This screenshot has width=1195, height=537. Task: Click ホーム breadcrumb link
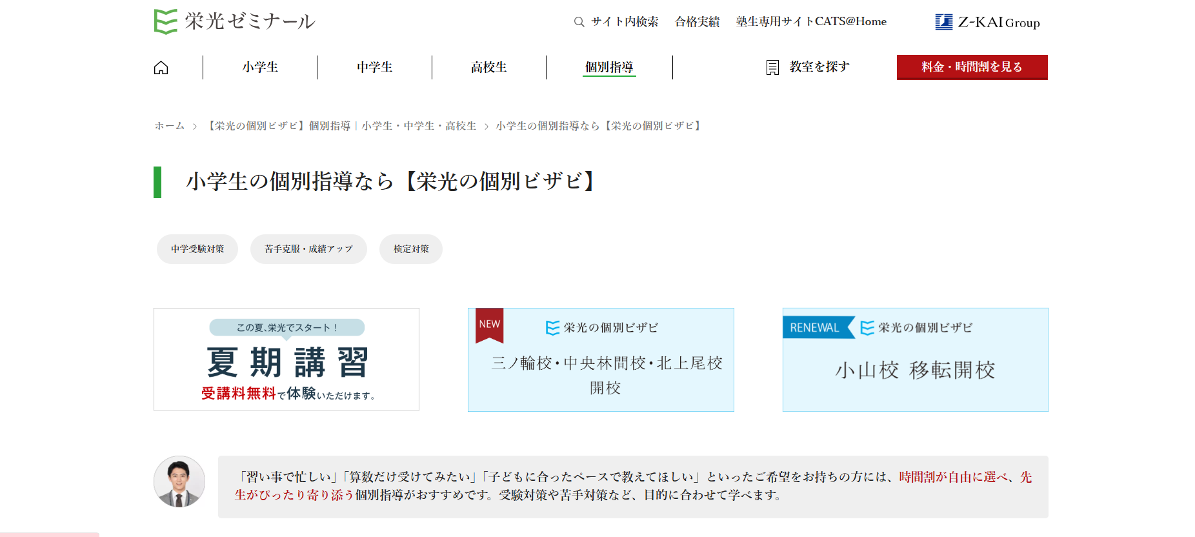click(170, 126)
